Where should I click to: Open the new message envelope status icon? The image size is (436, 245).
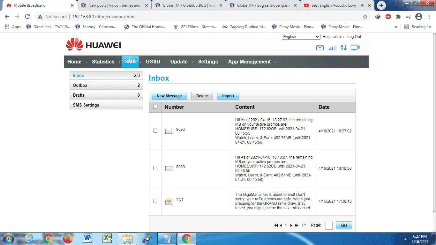coord(320,48)
